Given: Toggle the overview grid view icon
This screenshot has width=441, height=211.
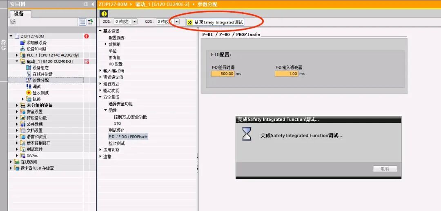Looking at the screenshot, I should tap(82, 22).
